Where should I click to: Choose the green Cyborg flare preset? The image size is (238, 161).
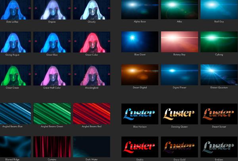point(219,42)
